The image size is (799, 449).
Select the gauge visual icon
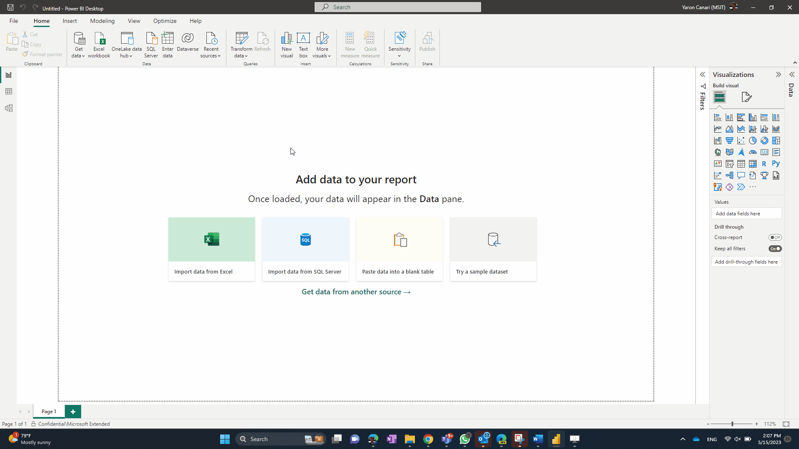[x=753, y=152]
